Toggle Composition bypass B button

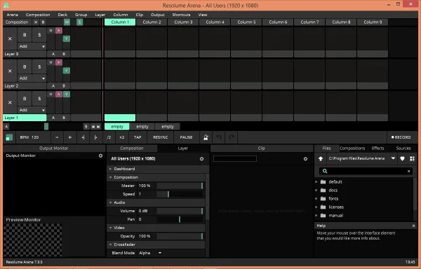[x=43, y=22]
